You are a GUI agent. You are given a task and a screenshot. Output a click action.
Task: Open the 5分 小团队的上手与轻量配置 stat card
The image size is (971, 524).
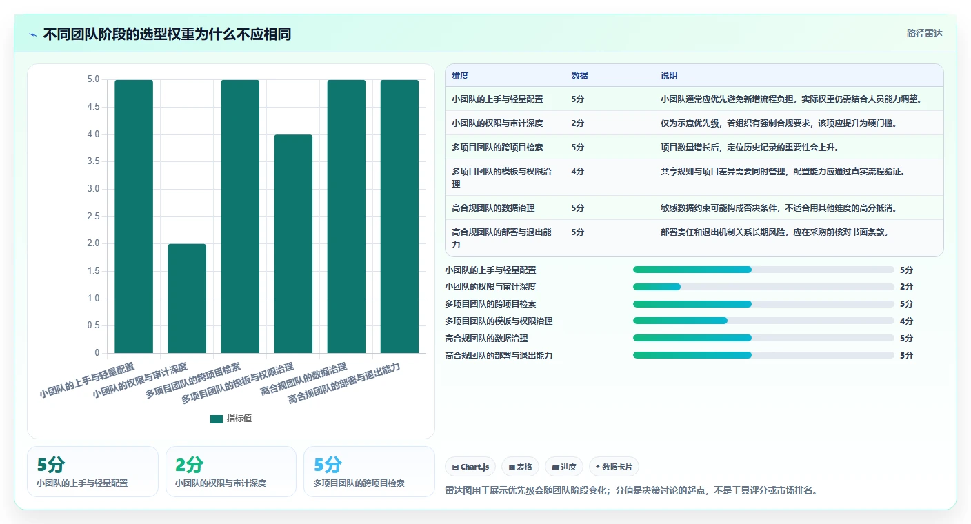[92, 472]
